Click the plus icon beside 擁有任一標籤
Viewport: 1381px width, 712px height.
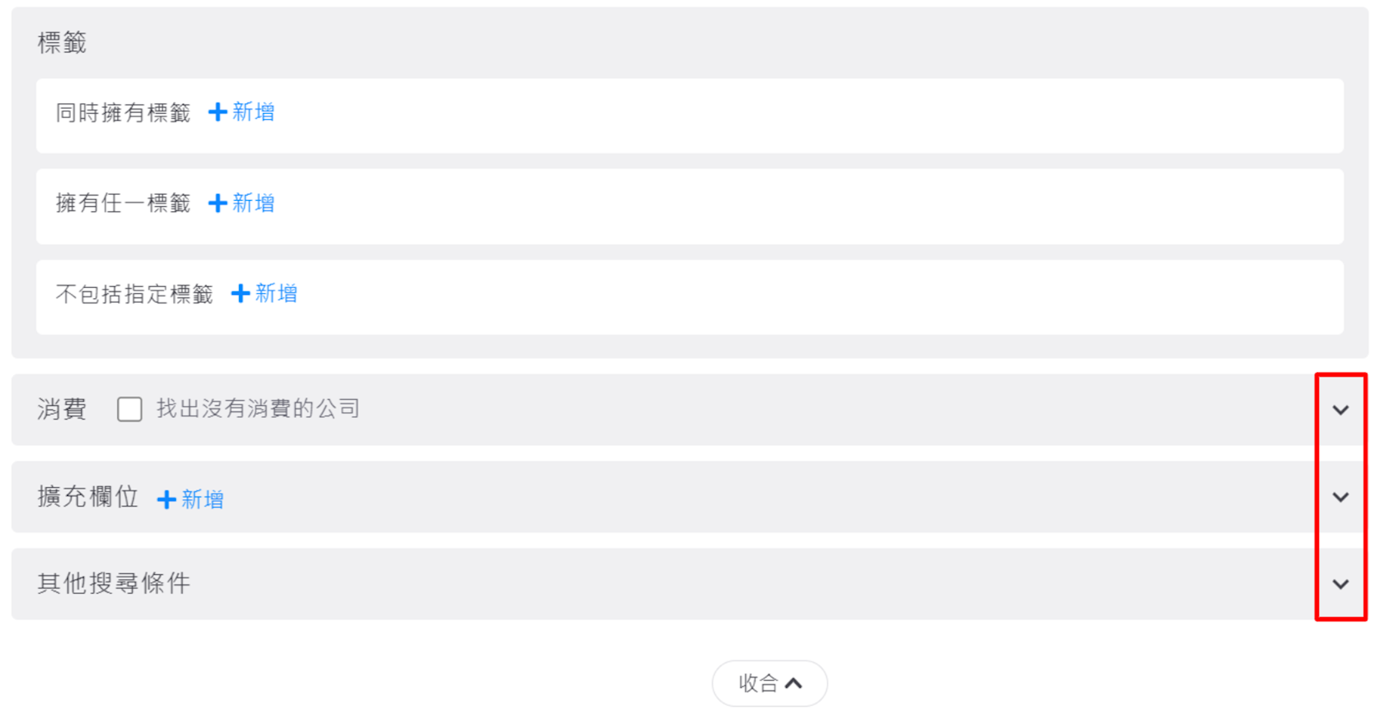coord(217,203)
